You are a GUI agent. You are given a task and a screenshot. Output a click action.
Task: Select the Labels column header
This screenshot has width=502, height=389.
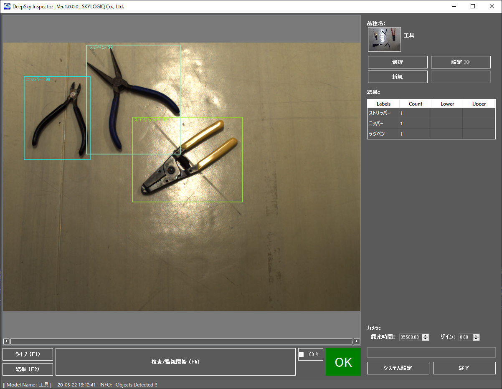383,104
